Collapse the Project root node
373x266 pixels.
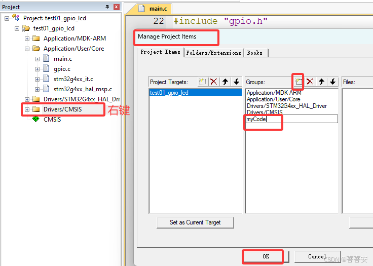7,18
